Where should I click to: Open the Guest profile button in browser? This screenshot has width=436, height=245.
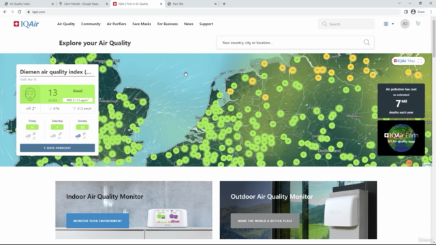point(418,12)
